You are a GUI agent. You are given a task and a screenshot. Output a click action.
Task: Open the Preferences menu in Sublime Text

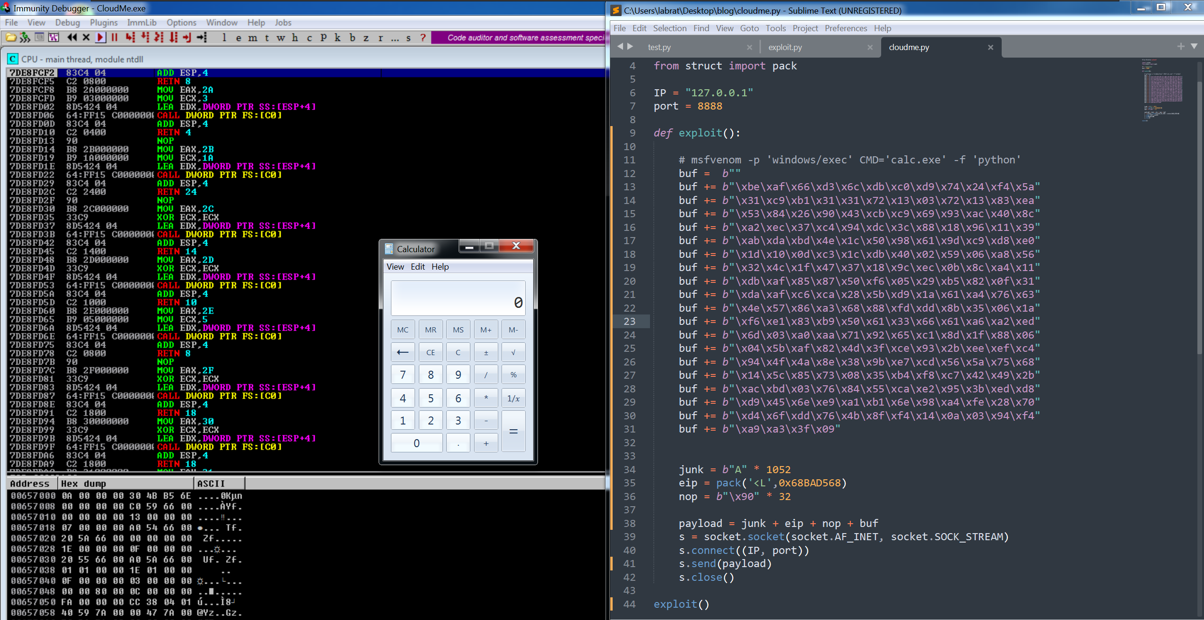[x=846, y=28]
